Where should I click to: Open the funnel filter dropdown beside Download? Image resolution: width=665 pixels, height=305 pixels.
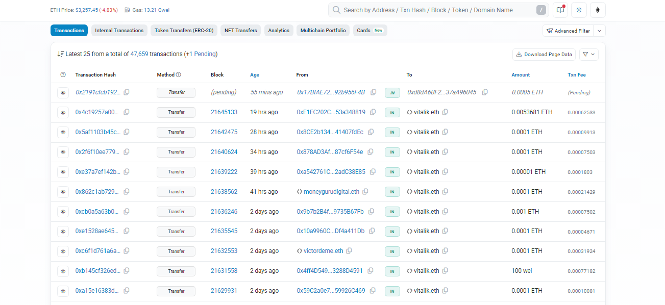[589, 55]
